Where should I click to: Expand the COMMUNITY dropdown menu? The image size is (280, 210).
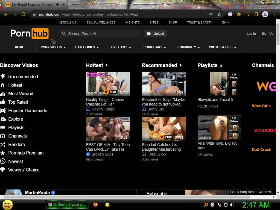(x=189, y=47)
